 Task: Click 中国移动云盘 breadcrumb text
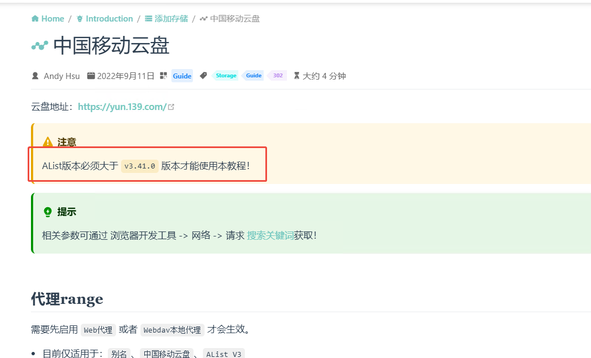tap(235, 19)
